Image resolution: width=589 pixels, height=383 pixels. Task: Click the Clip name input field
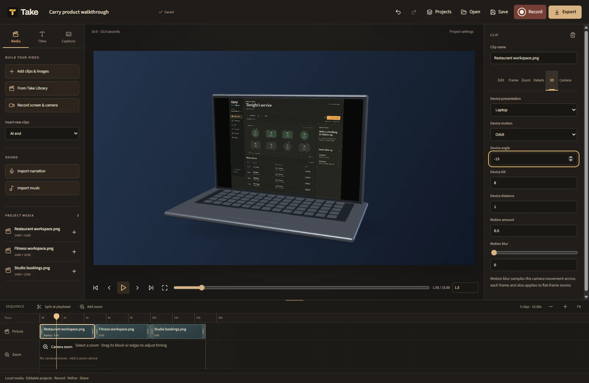(533, 58)
